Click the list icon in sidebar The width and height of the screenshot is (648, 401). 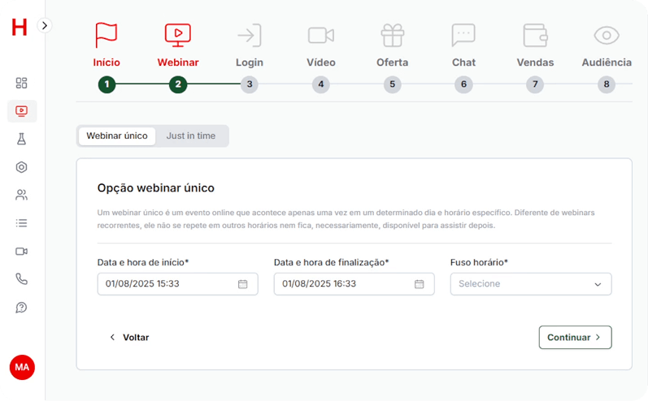pyautogui.click(x=22, y=222)
